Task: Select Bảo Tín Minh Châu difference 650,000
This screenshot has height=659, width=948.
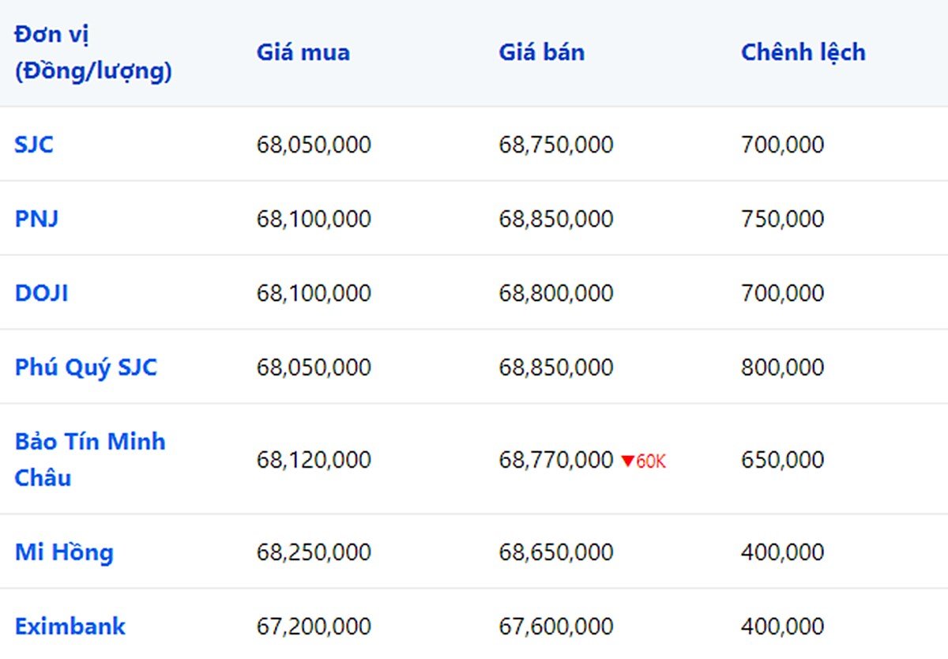Action: [x=782, y=460]
